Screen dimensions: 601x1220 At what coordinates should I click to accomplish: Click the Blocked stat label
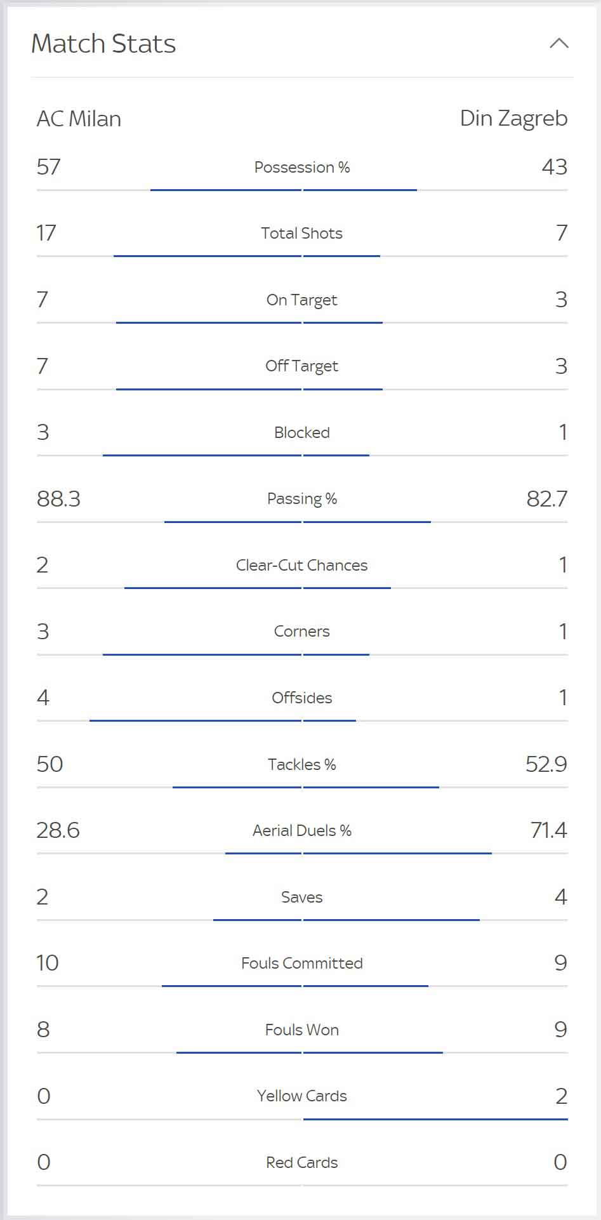click(302, 432)
